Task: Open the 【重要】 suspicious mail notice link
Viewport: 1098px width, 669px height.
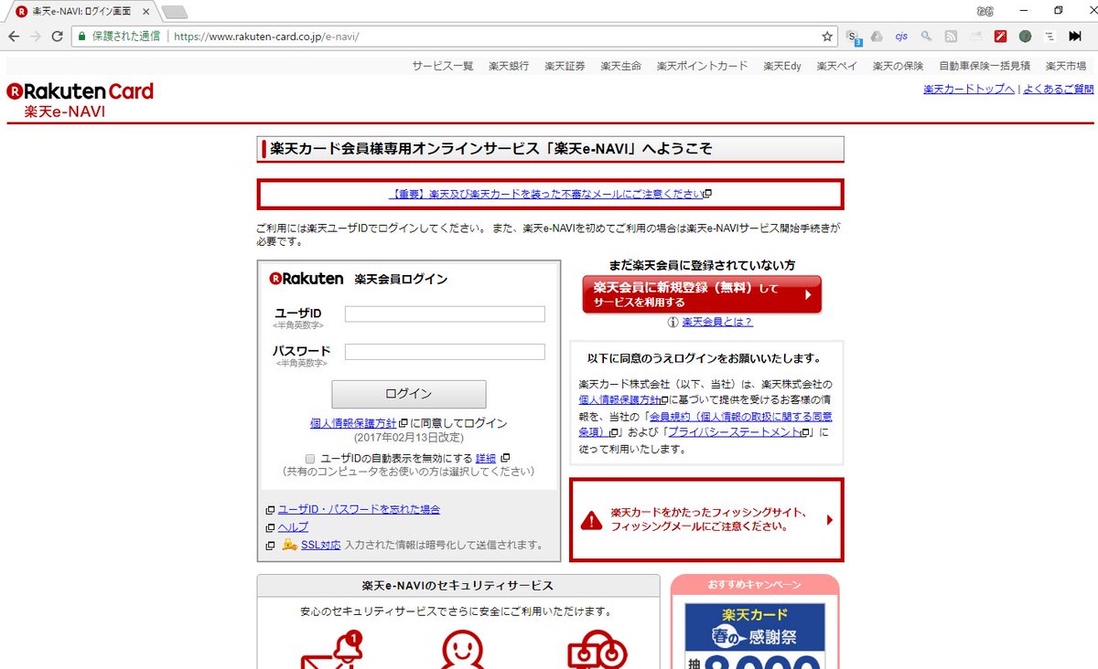Action: pyautogui.click(x=546, y=194)
